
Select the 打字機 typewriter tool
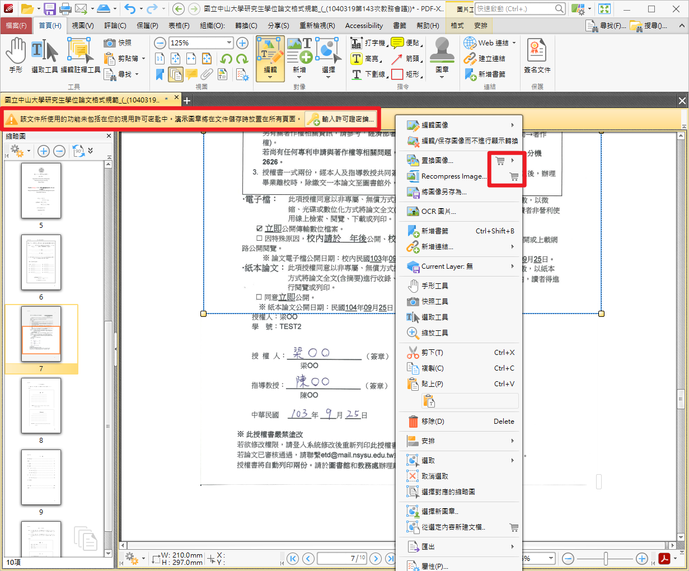click(x=357, y=43)
